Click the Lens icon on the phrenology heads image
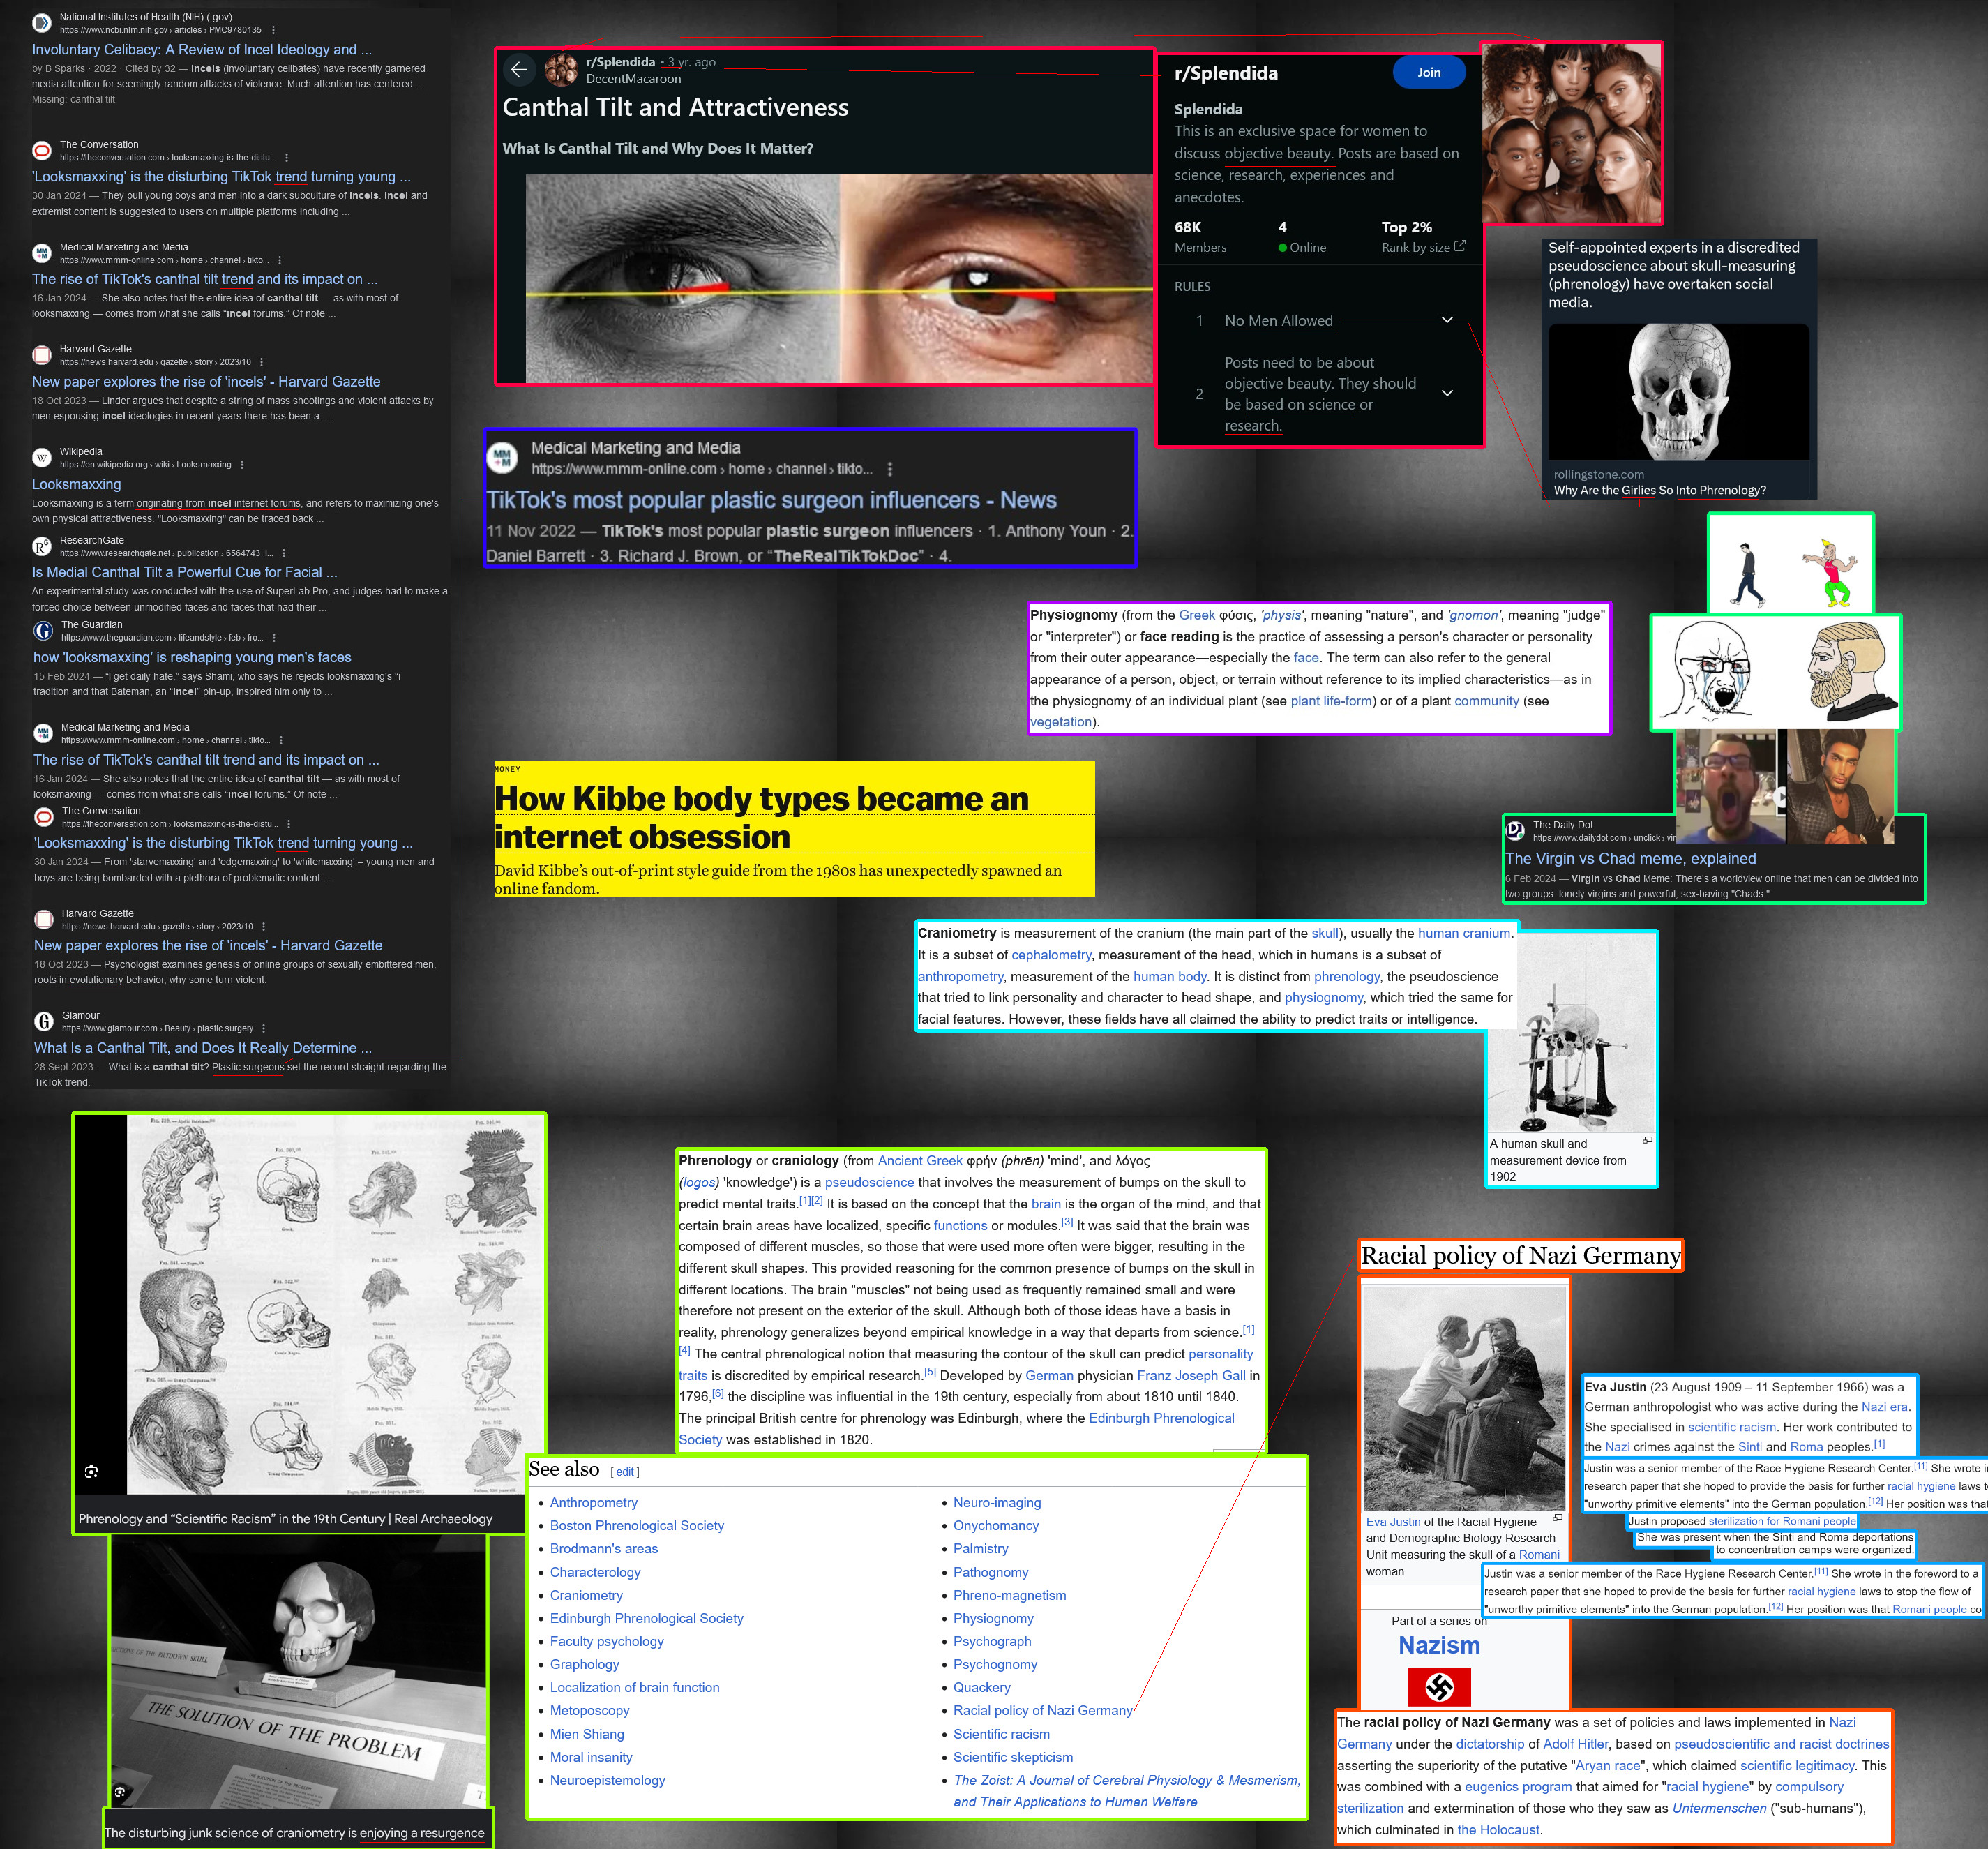1988x1849 pixels. tap(91, 1472)
